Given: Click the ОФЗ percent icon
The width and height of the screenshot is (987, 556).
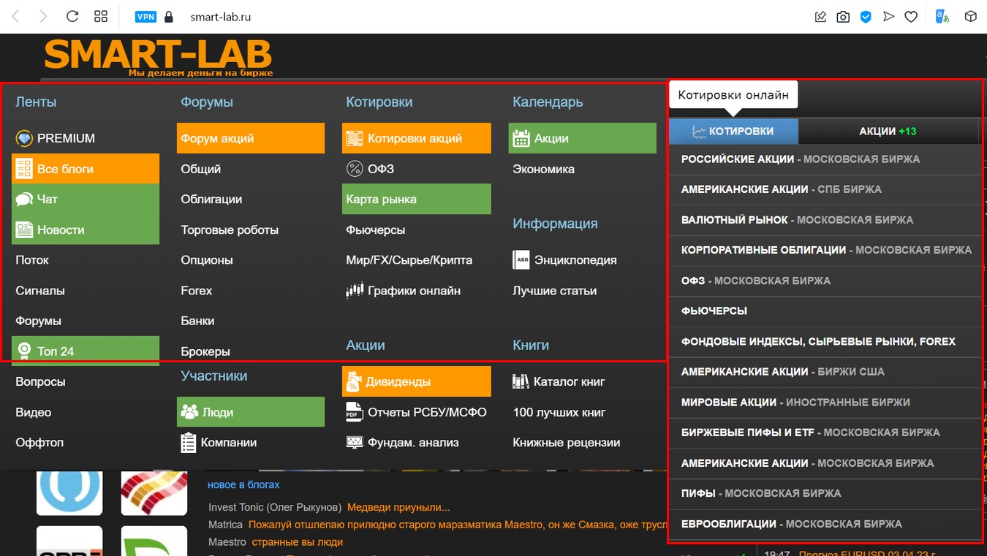Looking at the screenshot, I should click(355, 169).
